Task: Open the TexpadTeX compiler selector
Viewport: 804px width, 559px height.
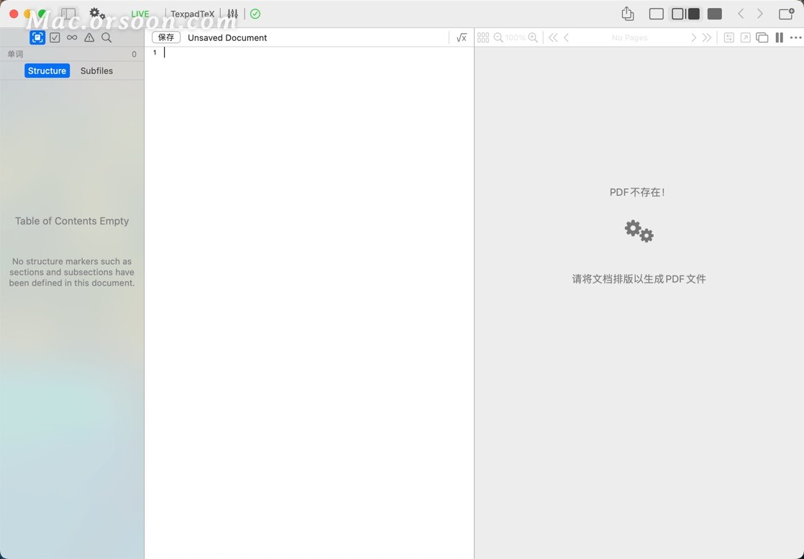Action: 191,14
